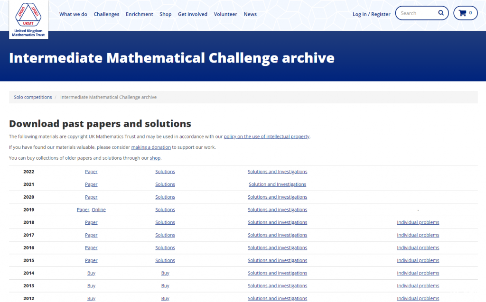Click the UKMT logo
Screen dimensions: 486x302
28,19
